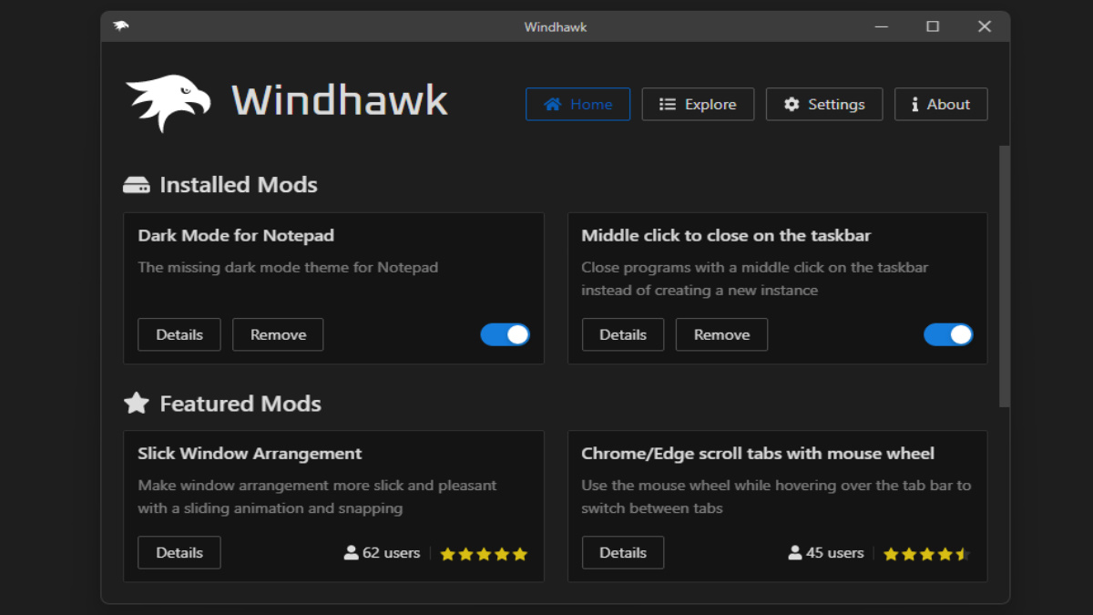Open the Explore tab
Screen dimensions: 1093x615
point(698,104)
